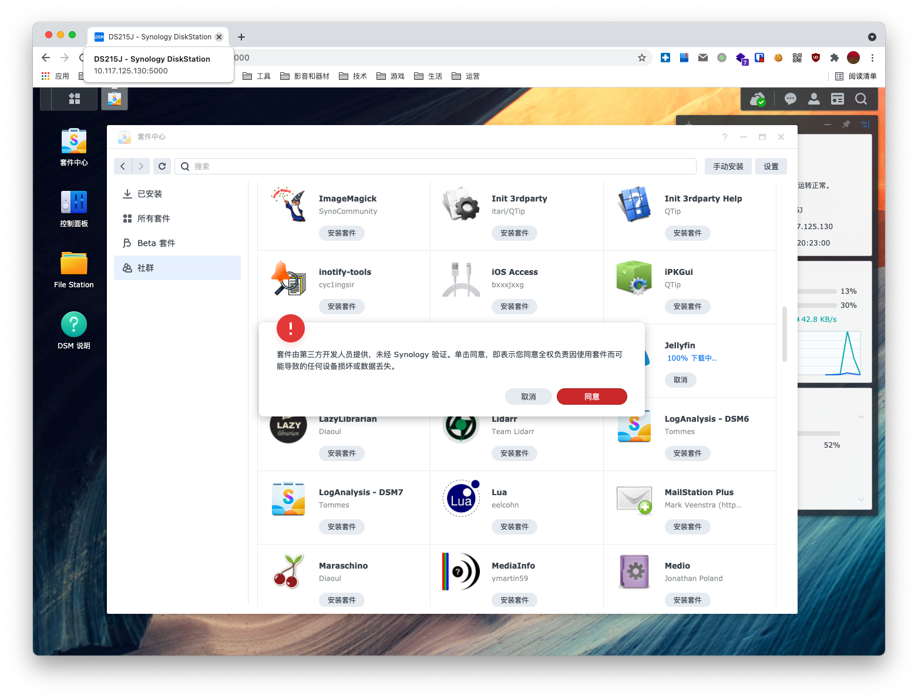The width and height of the screenshot is (918, 699).
Task: Open the 影音和器材 bookmarks folder
Action: point(305,76)
